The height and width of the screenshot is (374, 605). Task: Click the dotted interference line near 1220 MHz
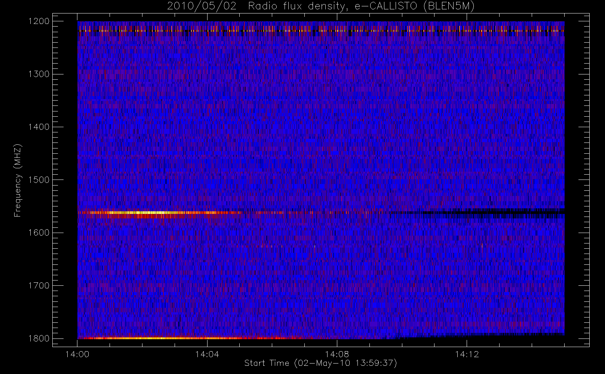[321, 31]
